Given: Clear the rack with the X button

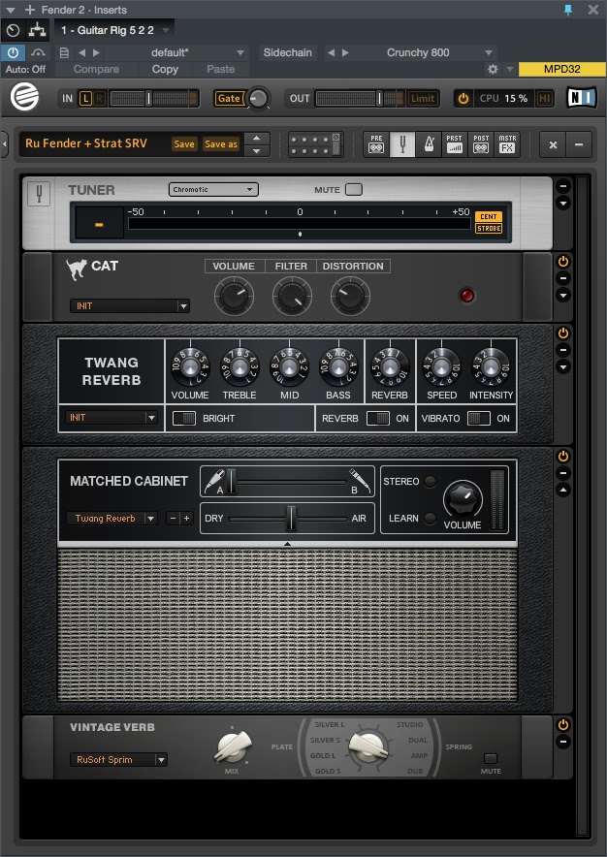Looking at the screenshot, I should tap(553, 144).
